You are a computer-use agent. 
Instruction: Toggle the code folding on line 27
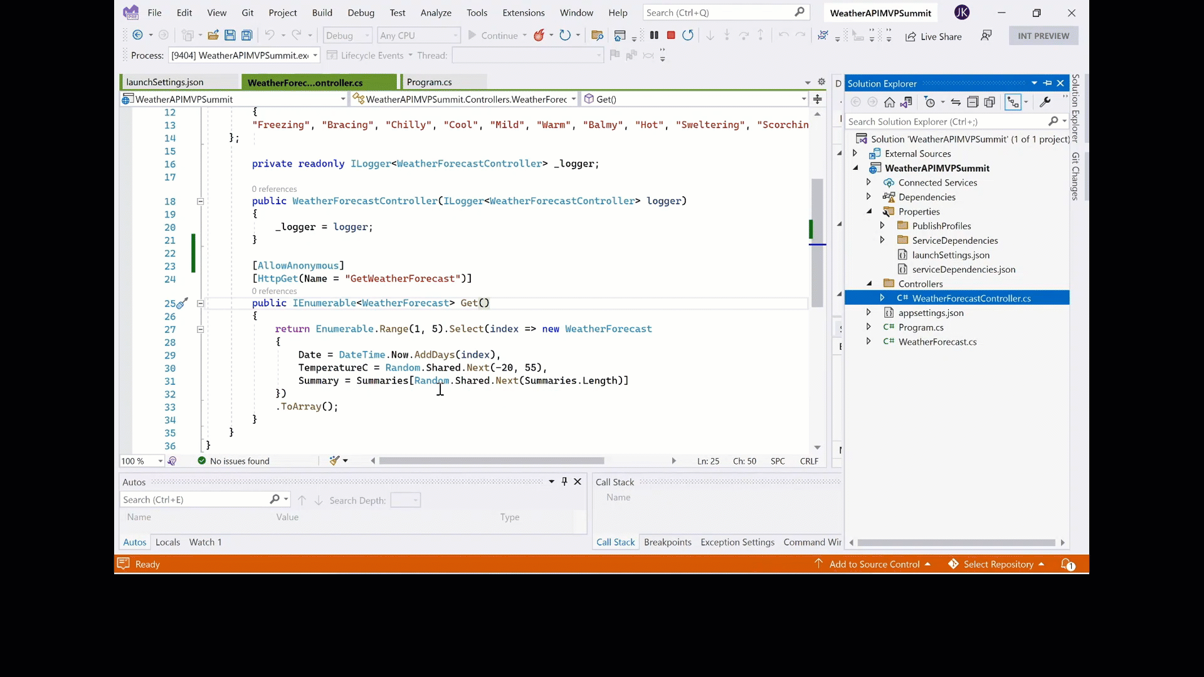[200, 328]
